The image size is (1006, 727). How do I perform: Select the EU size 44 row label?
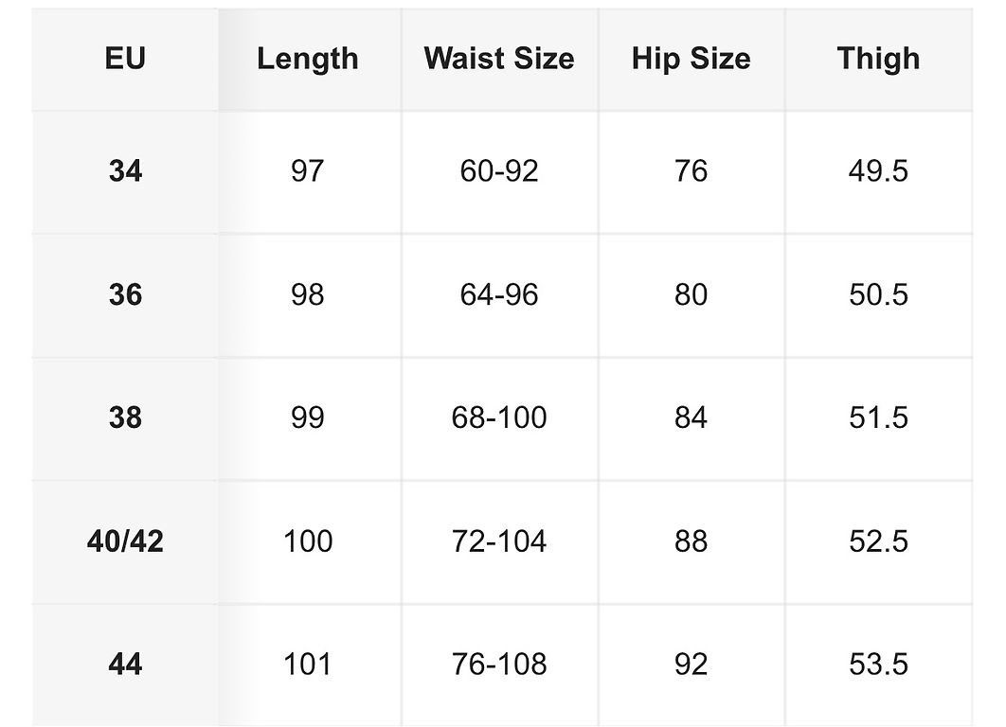click(125, 665)
